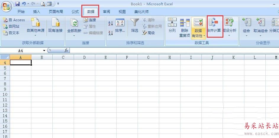The image size is (279, 138).
Task: Import data 自 Access
Action: pyautogui.click(x=14, y=20)
